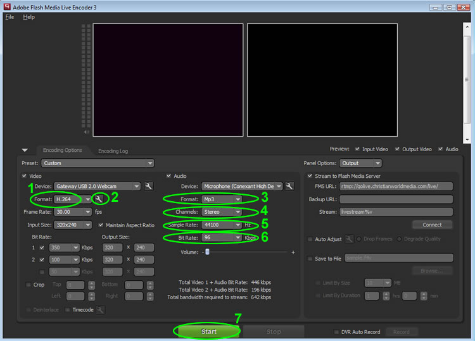Click the input video preview pane

168,80
